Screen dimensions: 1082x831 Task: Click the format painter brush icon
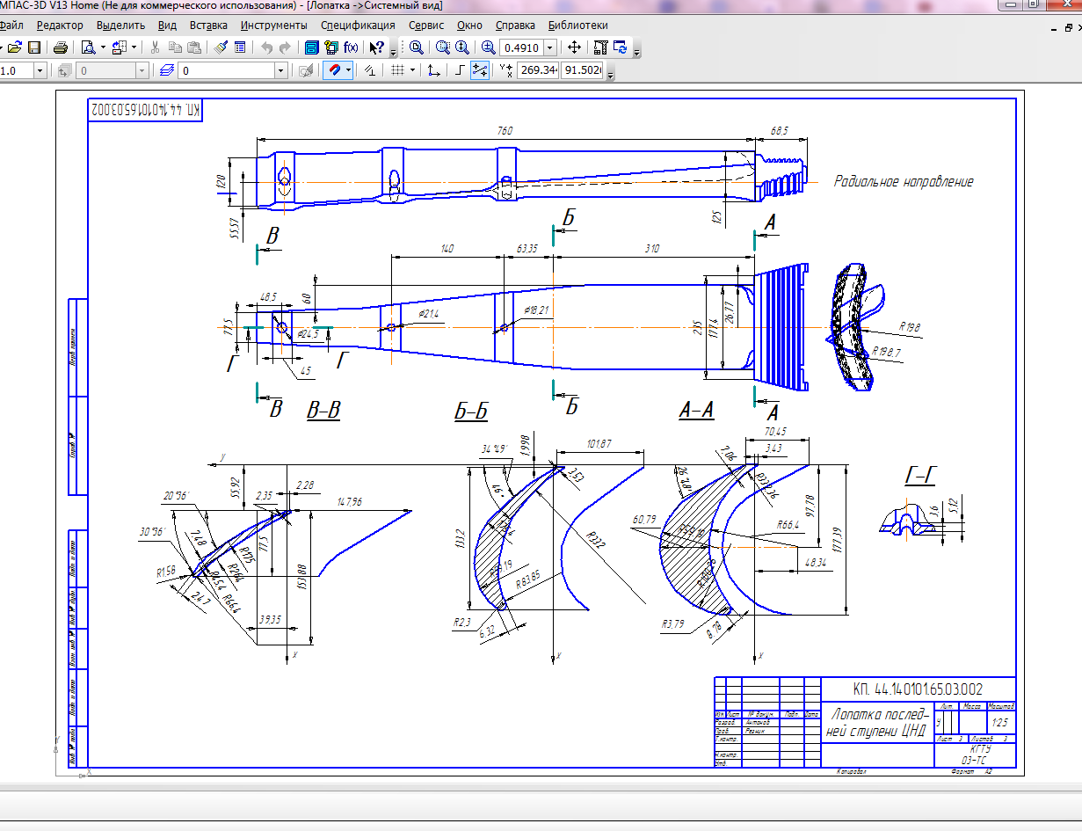pyautogui.click(x=221, y=47)
